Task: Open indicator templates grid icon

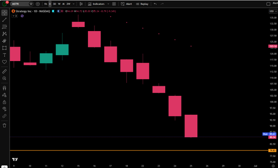Action: click(x=114, y=4)
